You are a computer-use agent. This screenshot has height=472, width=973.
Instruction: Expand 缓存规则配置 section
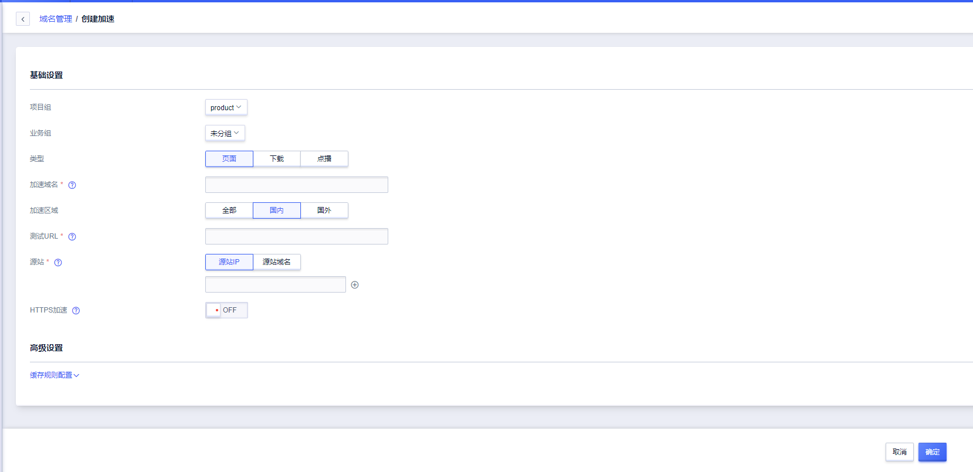pyautogui.click(x=55, y=375)
